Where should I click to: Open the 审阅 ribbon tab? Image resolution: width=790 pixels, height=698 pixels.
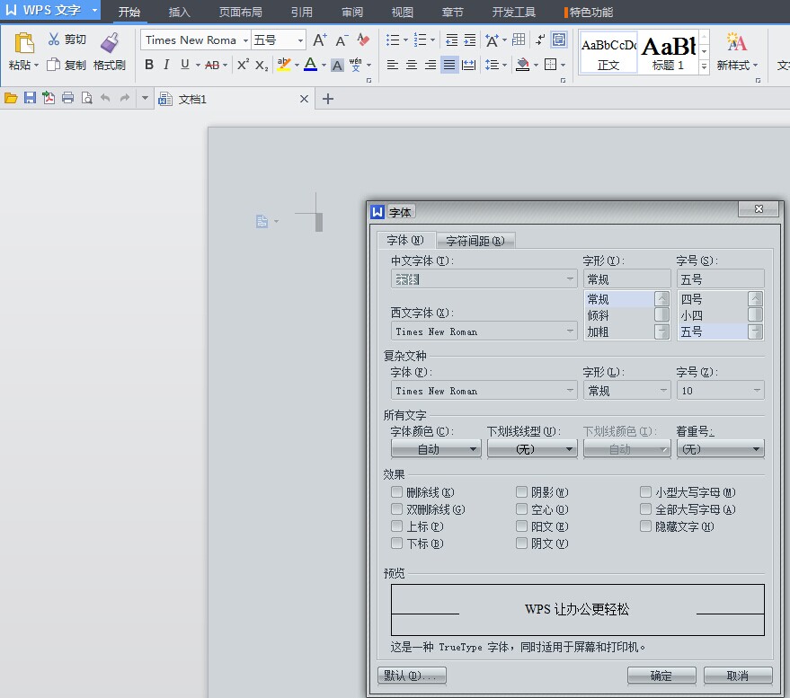coord(352,12)
